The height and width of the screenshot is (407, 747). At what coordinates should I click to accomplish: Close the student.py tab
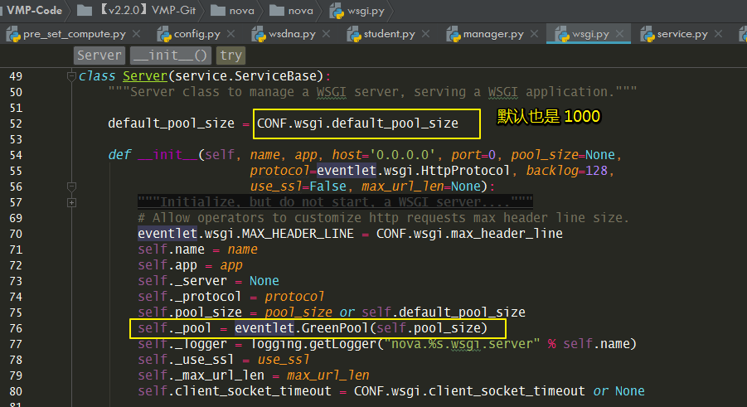(425, 34)
